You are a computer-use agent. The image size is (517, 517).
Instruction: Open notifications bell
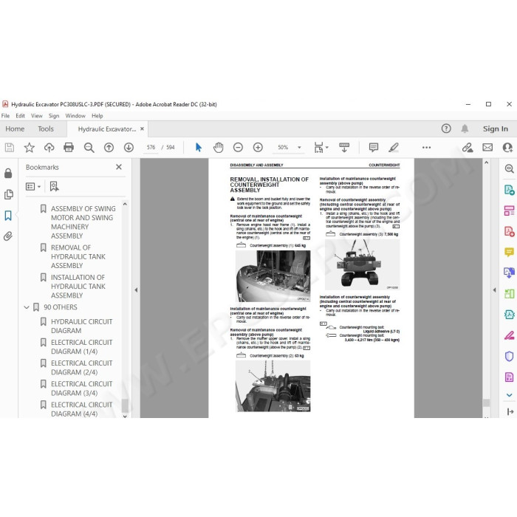(465, 129)
